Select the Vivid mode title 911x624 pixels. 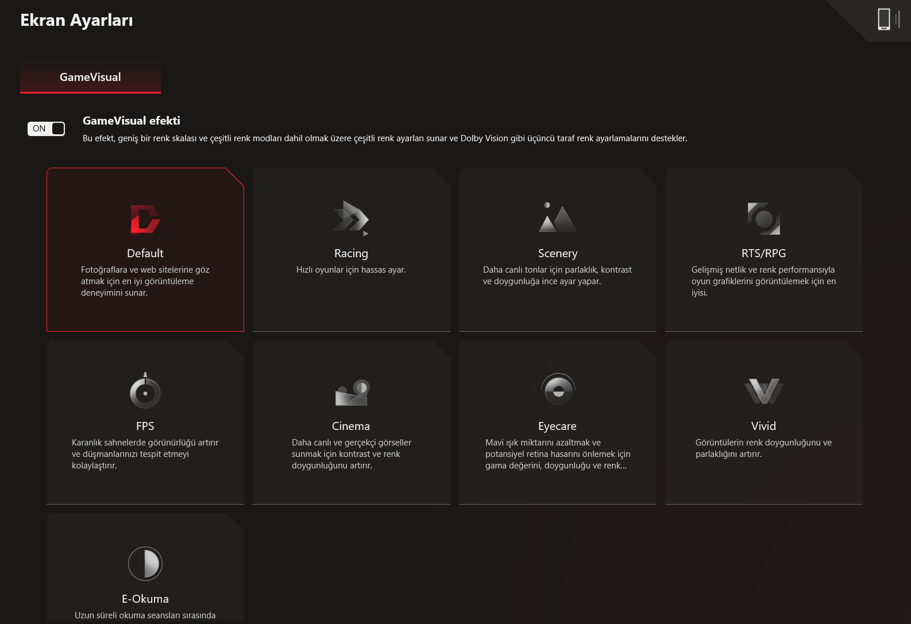[x=763, y=426]
